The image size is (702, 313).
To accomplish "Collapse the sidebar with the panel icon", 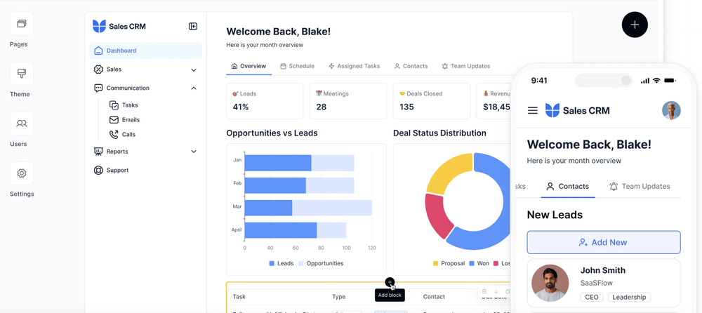I will coord(193,27).
